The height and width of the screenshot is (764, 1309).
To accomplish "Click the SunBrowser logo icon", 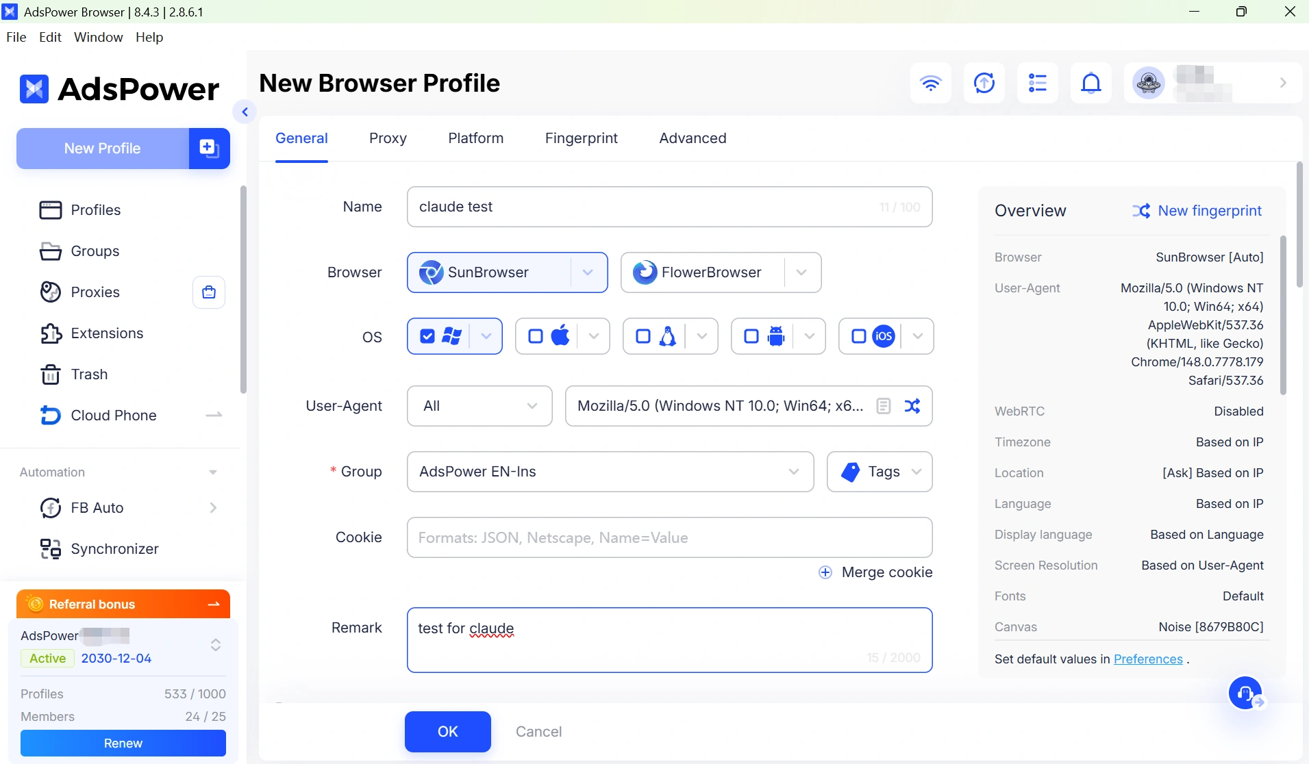I will pos(431,272).
